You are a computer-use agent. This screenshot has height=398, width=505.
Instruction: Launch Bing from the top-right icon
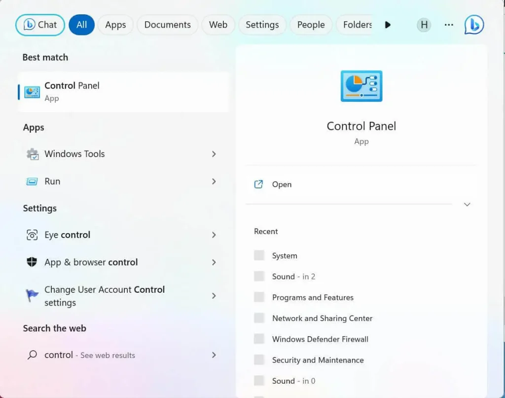click(x=474, y=25)
